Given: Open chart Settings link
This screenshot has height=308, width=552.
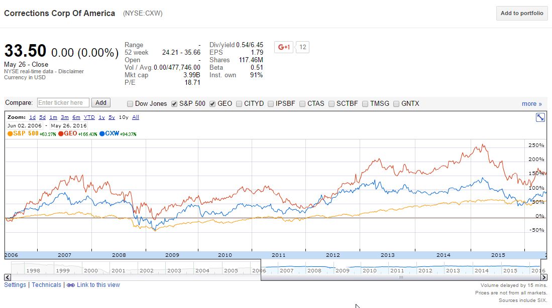Looking at the screenshot, I should click(x=15, y=285).
